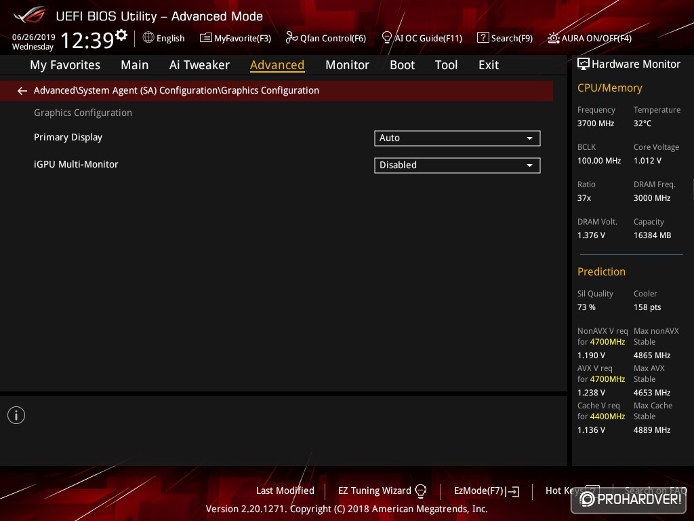Image resolution: width=694 pixels, height=521 pixels.
Task: Launch Qfan Control(F6)
Action: click(326, 38)
